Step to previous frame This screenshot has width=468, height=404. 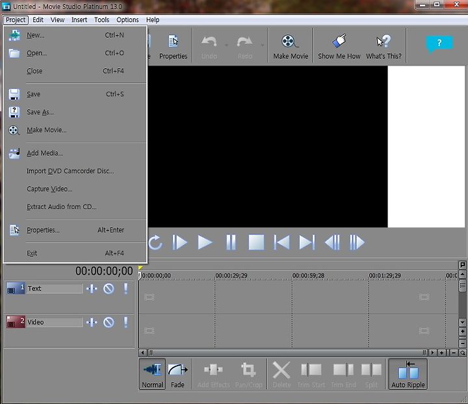click(x=332, y=242)
